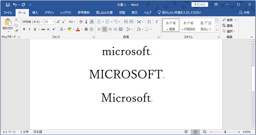Open the font name dropdown
256x135 pixels.
pyautogui.click(x=42, y=22)
